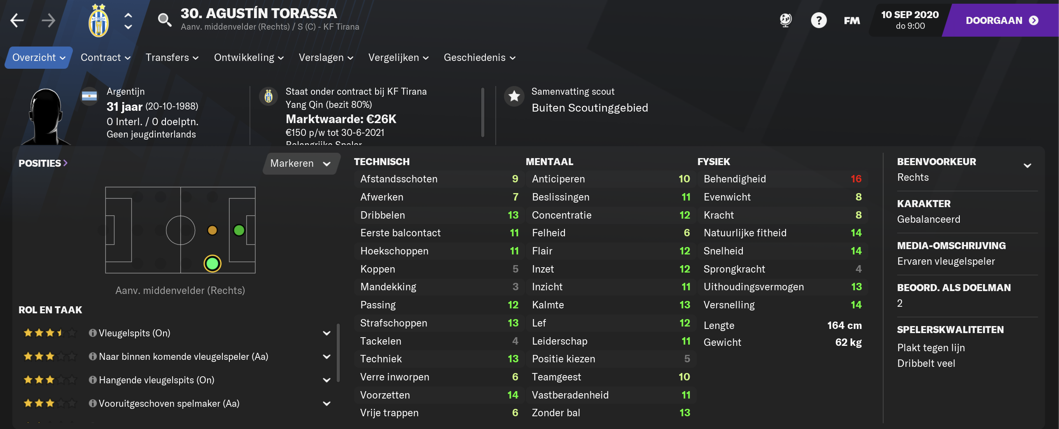Select the striker position dot on pitch

tap(239, 230)
